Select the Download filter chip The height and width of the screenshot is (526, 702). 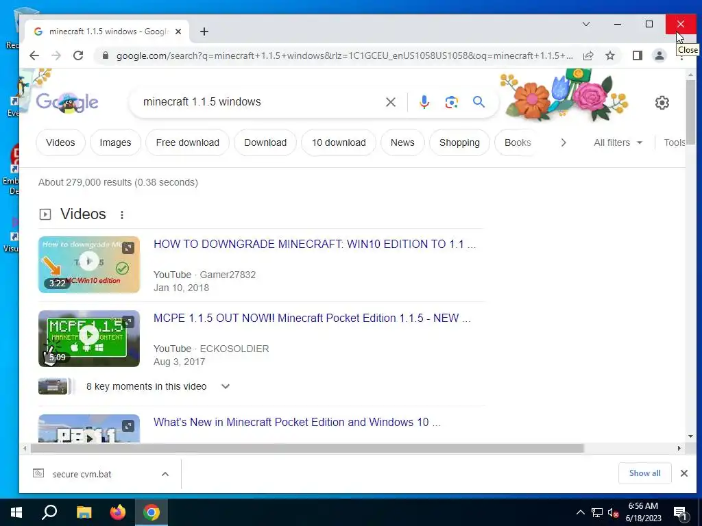265,142
